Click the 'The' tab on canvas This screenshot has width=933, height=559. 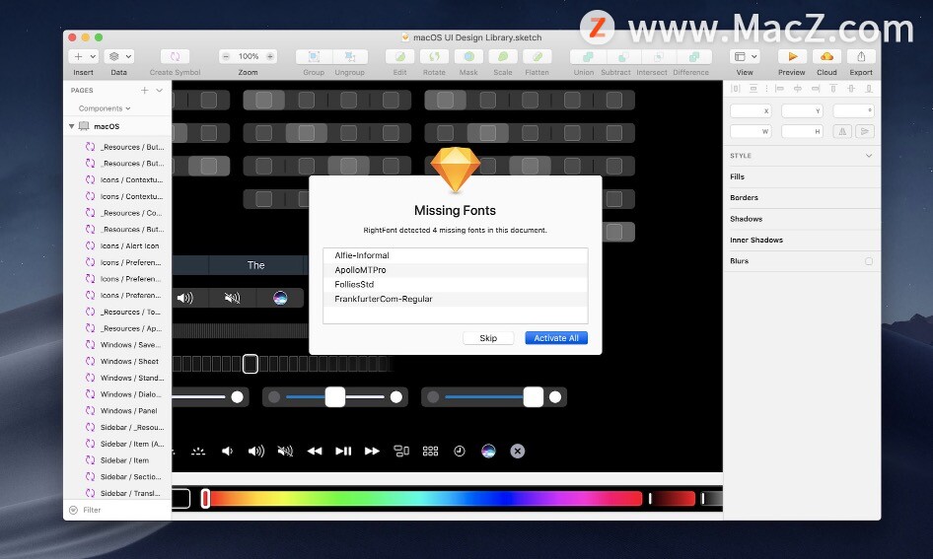click(x=255, y=265)
